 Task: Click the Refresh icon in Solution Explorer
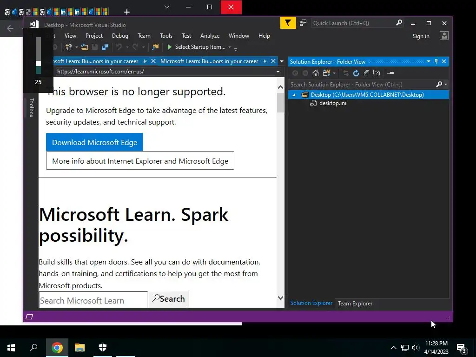click(356, 73)
